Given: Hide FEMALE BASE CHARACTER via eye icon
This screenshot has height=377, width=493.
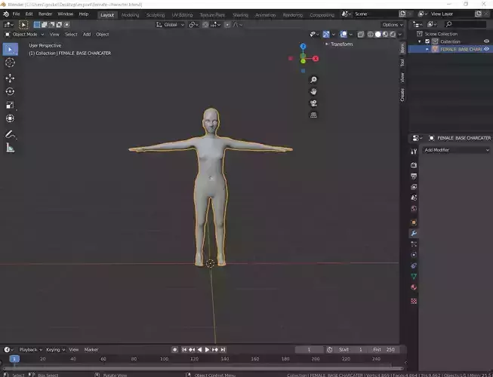Looking at the screenshot, I should coord(486,49).
